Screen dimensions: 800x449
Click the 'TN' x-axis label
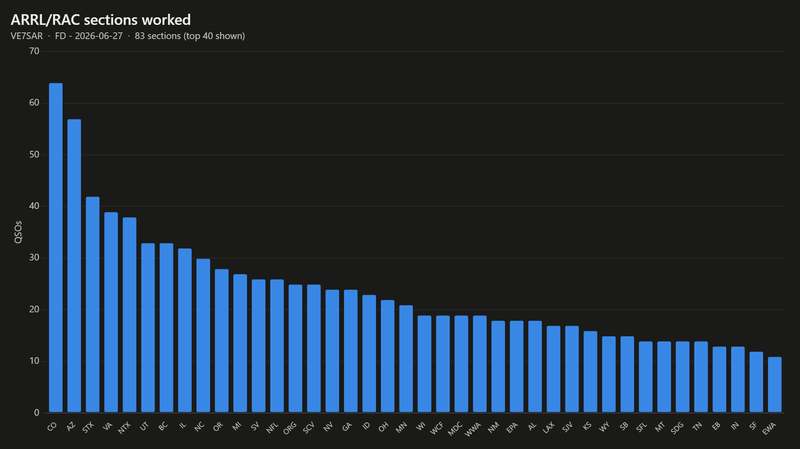(x=697, y=426)
